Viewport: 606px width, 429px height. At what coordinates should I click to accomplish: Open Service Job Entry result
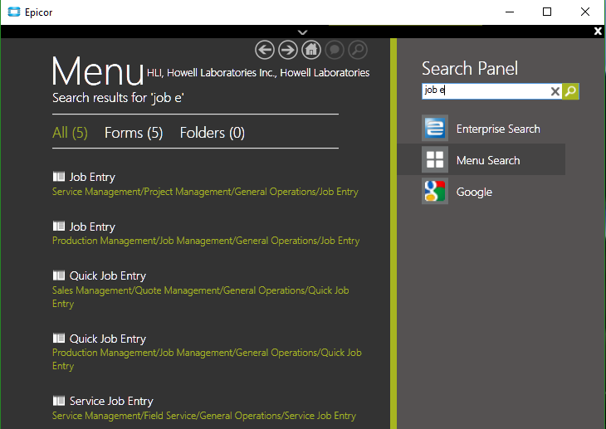point(111,401)
